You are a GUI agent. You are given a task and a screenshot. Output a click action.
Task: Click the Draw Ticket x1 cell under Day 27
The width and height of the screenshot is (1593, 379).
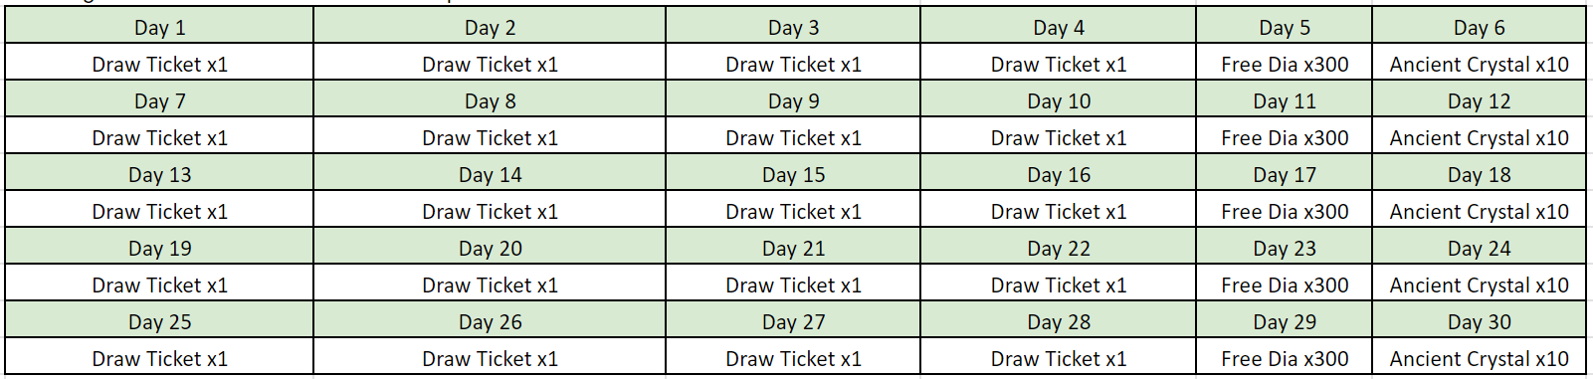tap(793, 357)
